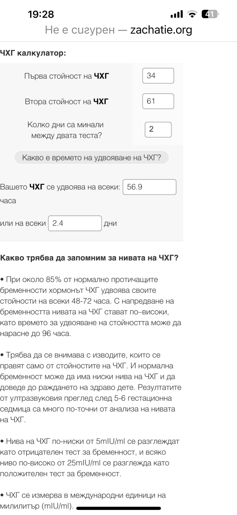Tap the 19:28 clock in status bar
237x515 pixels.
[41, 14]
